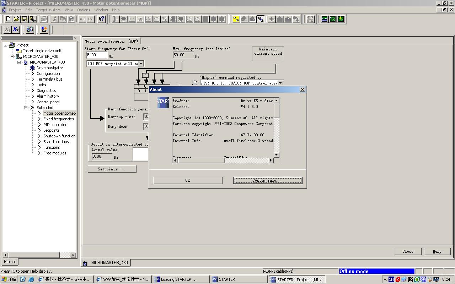Click the device info icon beside X_E
Screen dimensions: 455x284
click(x=30, y=30)
